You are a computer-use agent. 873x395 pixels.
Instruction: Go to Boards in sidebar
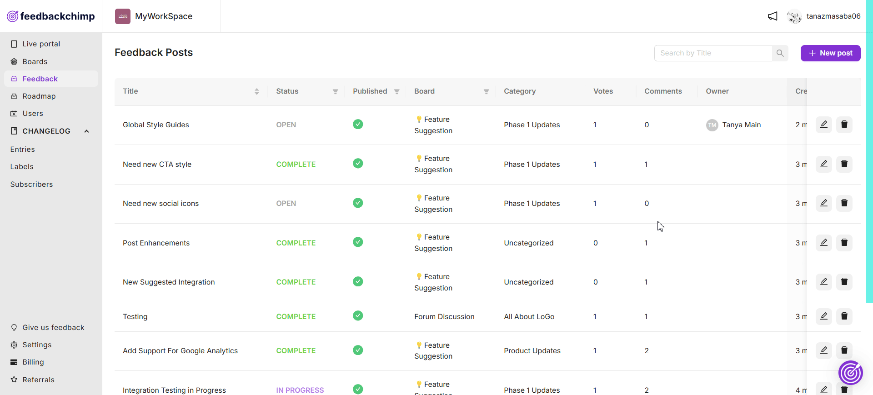pos(51,61)
